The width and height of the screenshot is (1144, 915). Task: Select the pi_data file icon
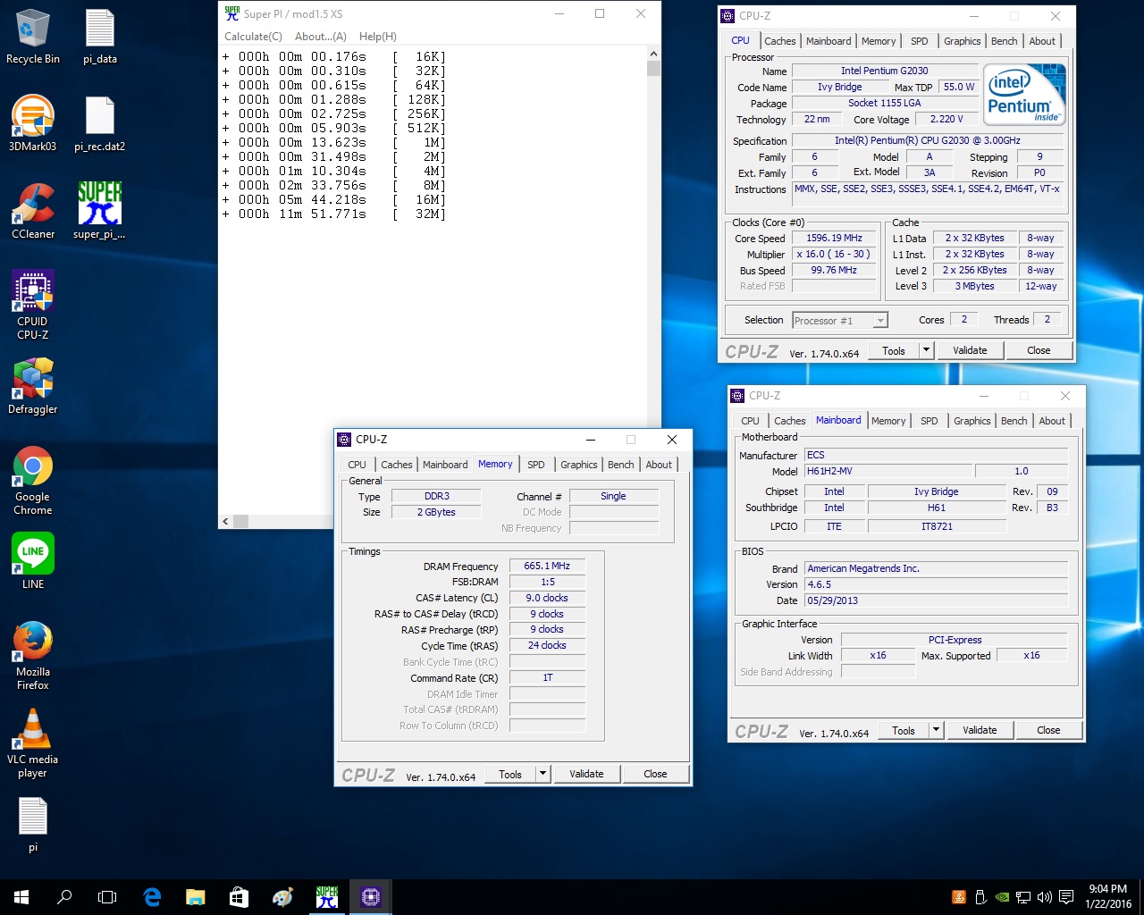click(100, 36)
